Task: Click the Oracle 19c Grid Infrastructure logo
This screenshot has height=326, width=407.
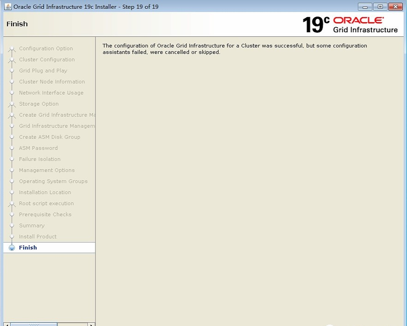Action: (x=350, y=24)
